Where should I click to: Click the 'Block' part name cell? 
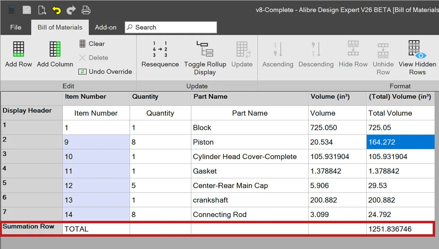(x=250, y=128)
